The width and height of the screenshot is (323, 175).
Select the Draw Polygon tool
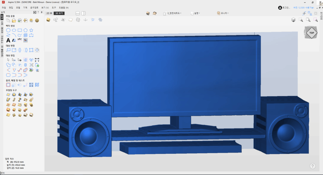(x=26, y=30)
